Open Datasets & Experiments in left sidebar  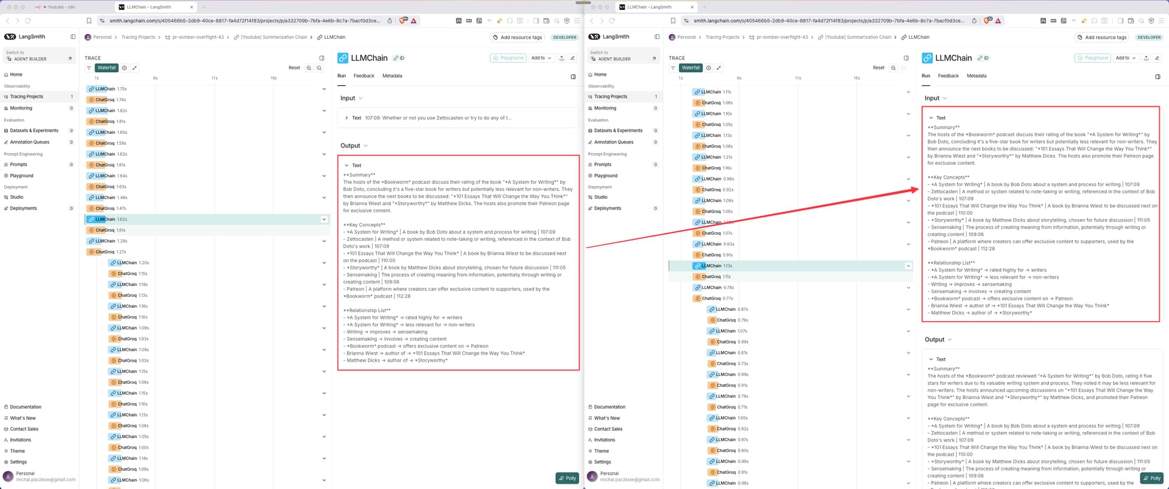(38, 131)
